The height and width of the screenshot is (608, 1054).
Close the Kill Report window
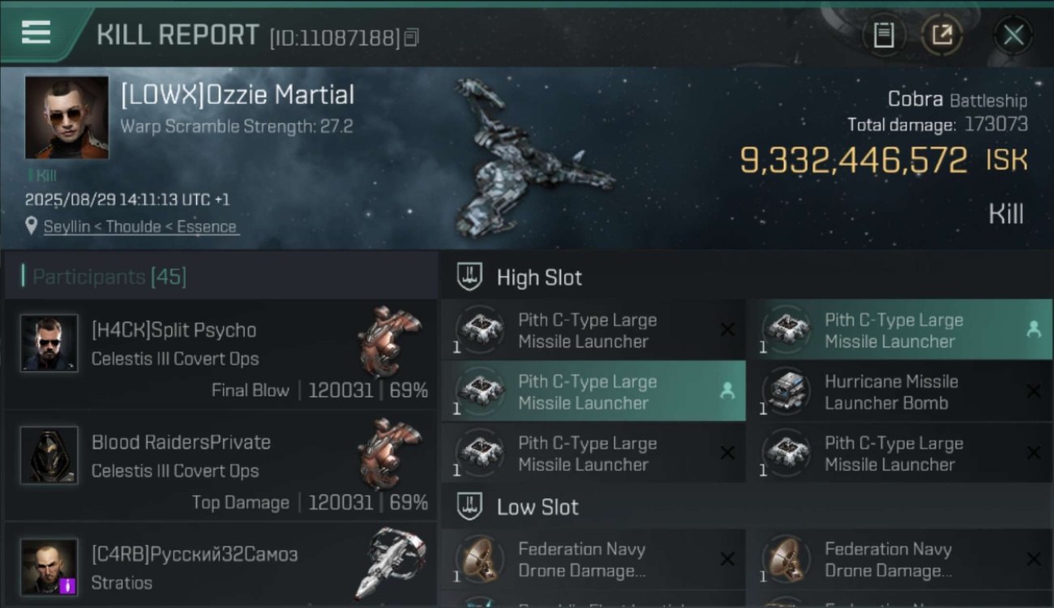tap(1013, 35)
